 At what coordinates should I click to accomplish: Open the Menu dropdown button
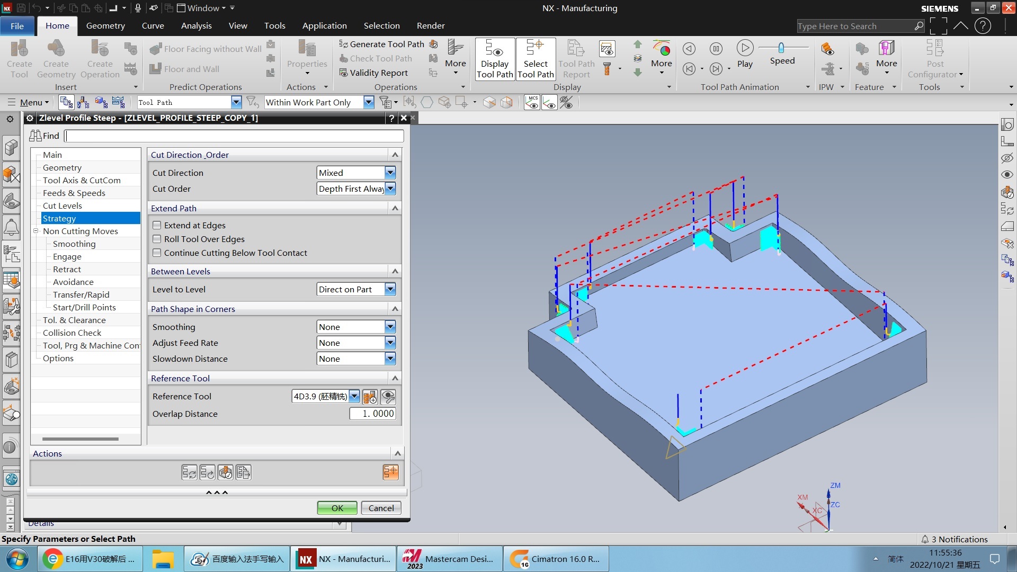29,102
